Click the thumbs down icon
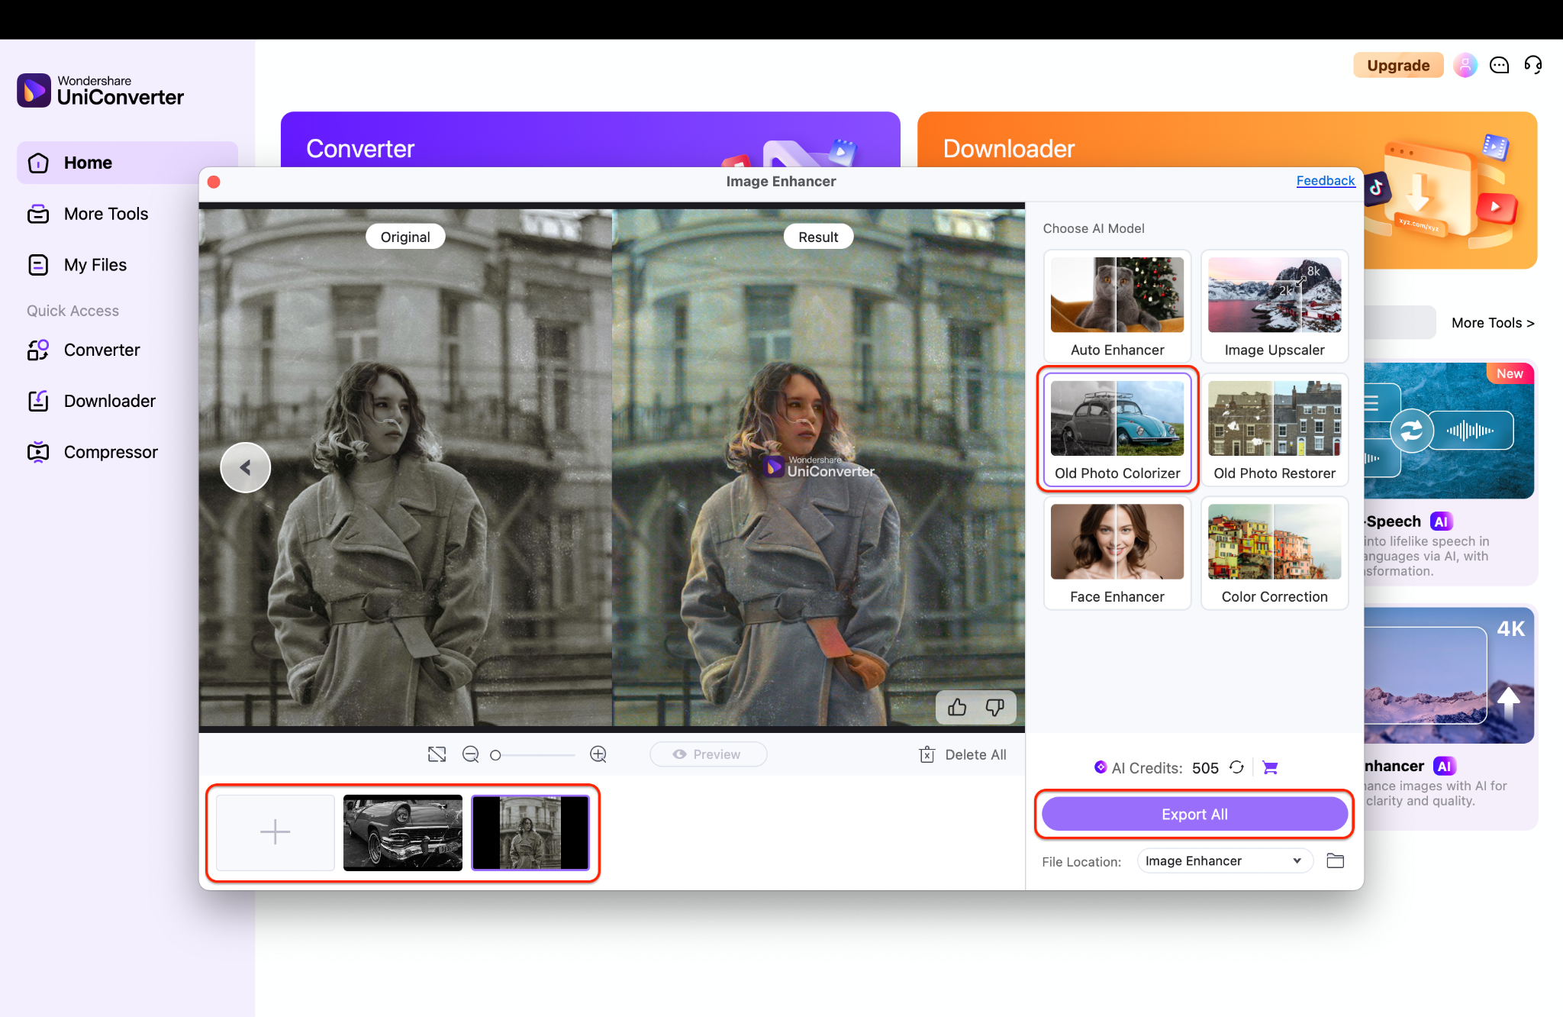Image resolution: width=1563 pixels, height=1017 pixels. tap(994, 708)
